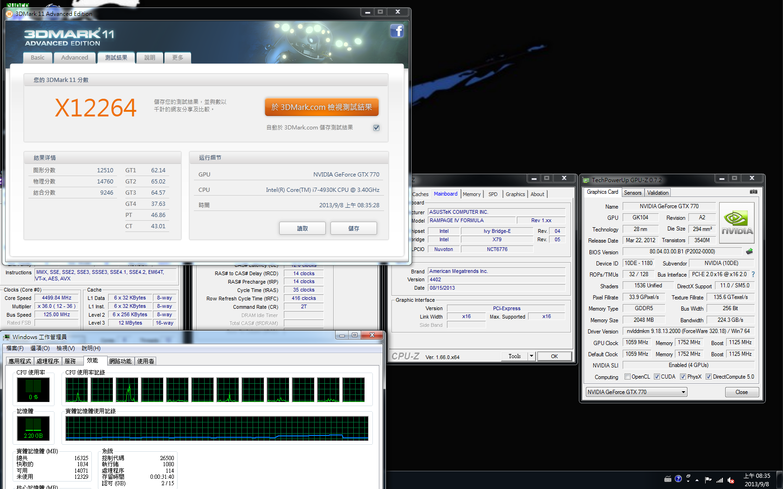Screen dimensions: 783x489
Task: Open the Memory tab in CPU-Z
Action: tap(472, 194)
